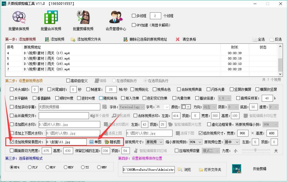Click the 全选 select-all icon

click(255, 40)
